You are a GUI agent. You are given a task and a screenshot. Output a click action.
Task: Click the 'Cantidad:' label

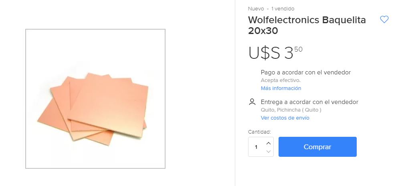[259, 132]
